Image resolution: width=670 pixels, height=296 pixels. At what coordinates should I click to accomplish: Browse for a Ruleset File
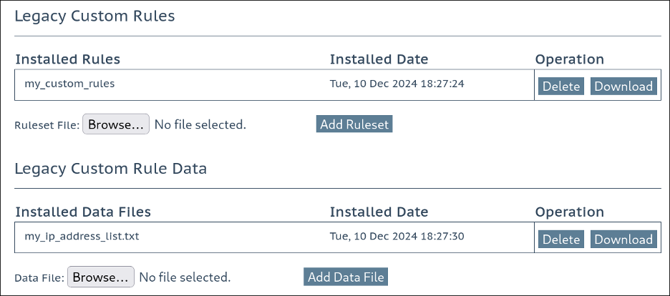[x=116, y=124]
